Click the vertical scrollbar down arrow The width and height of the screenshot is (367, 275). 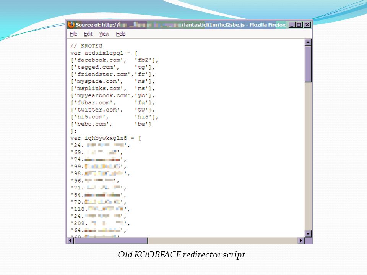pyautogui.click(x=308, y=233)
